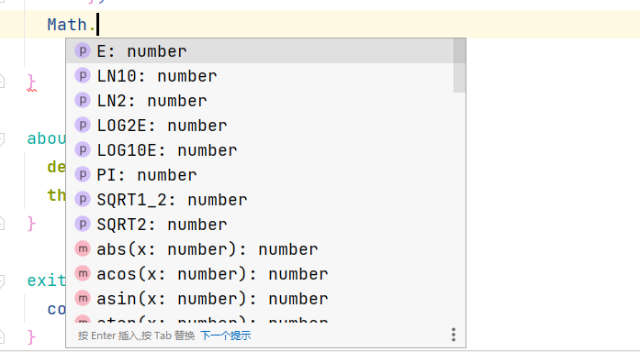640x352 pixels.
Task: Click the property icon beside PI
Action: 83,174
